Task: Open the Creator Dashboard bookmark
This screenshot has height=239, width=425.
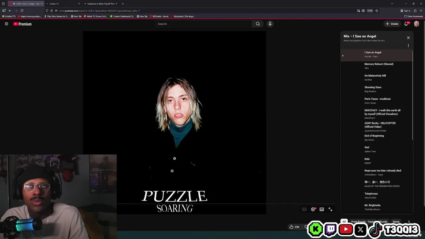Action: pos(122,16)
